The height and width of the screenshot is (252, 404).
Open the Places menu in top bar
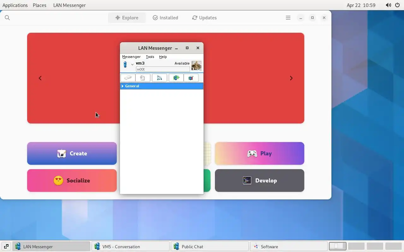click(39, 5)
